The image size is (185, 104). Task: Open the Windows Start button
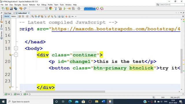pos(3,101)
